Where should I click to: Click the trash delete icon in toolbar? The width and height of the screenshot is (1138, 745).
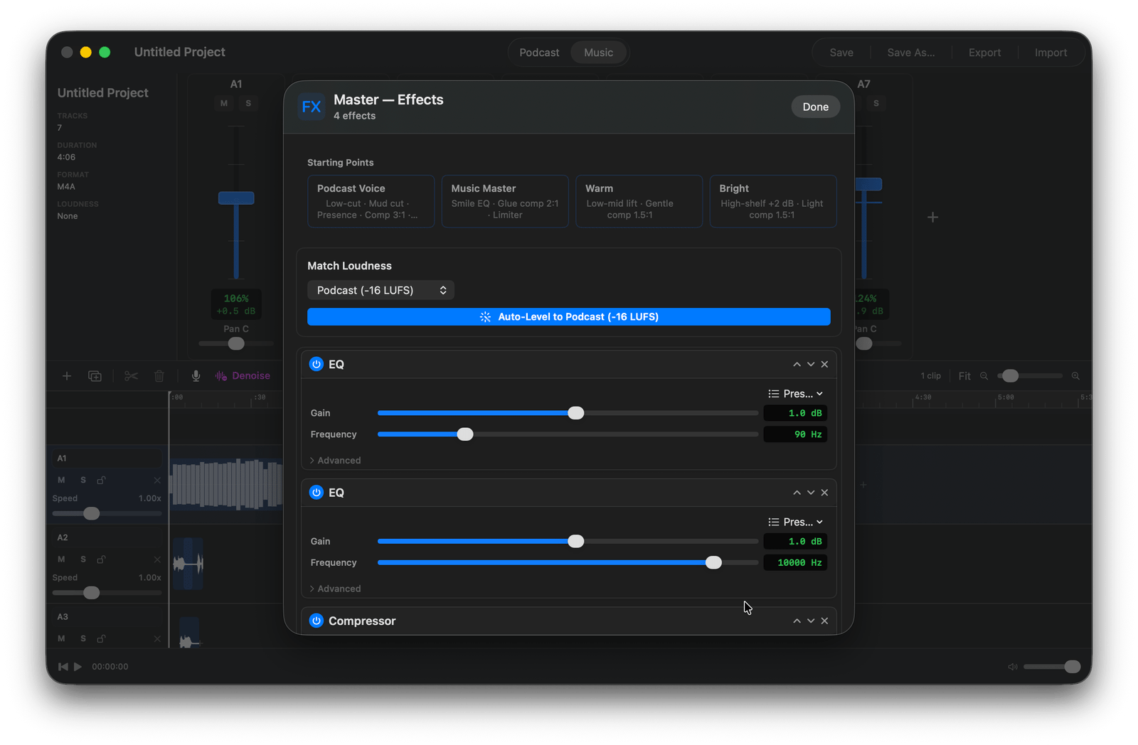[x=159, y=376]
